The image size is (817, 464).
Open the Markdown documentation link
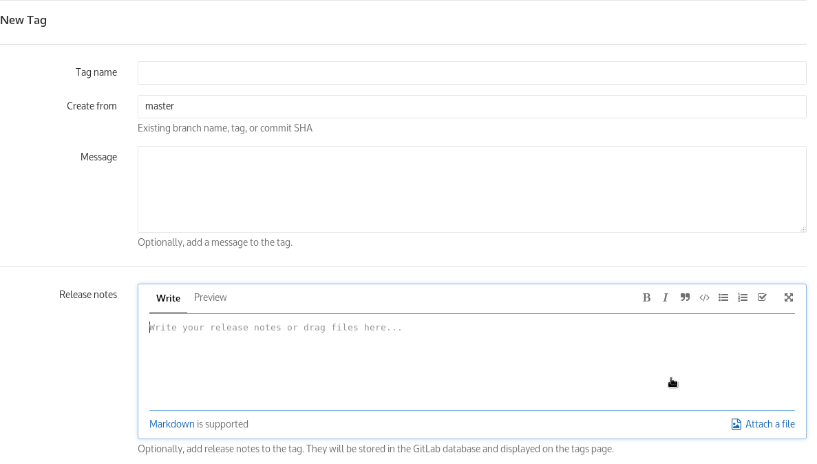click(x=171, y=423)
